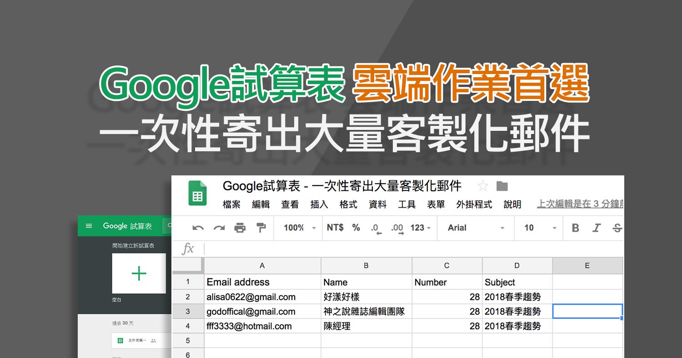Select row 4 header
The width and height of the screenshot is (682, 358).
point(188,326)
